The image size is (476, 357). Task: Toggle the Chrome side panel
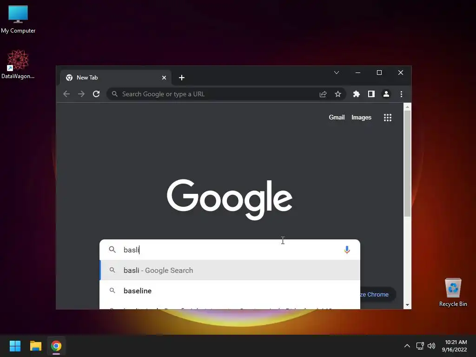[x=371, y=94]
